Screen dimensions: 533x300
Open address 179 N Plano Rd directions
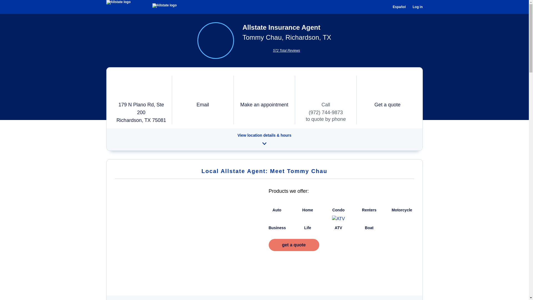(141, 112)
